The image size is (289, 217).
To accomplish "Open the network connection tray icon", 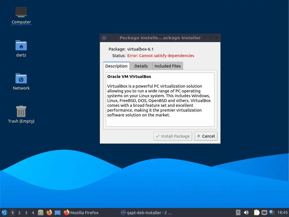I will click(264, 212).
